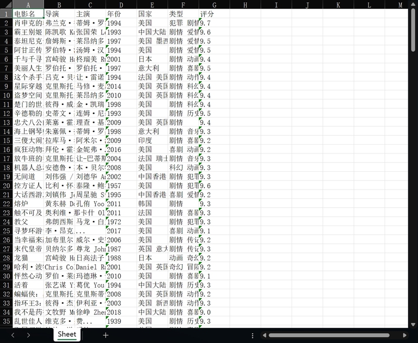Select row 20 header
The height and width of the screenshot is (343, 418).
6,185
